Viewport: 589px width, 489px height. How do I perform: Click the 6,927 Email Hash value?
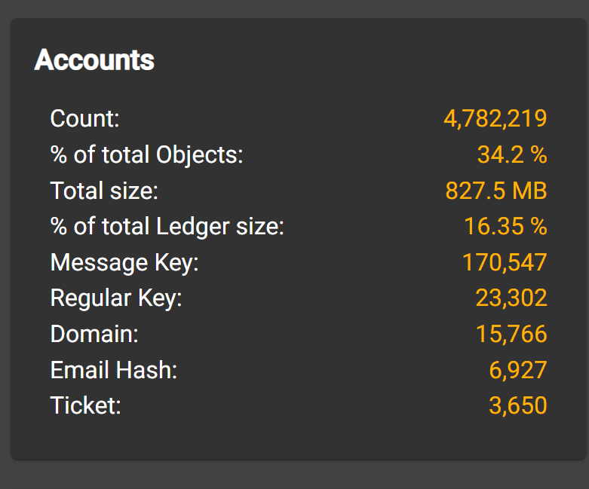coord(518,370)
